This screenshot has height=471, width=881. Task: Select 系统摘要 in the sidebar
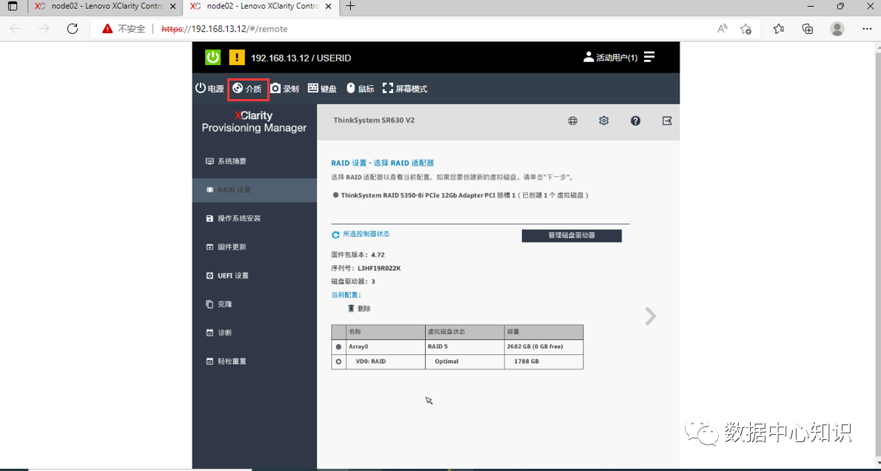coord(255,161)
